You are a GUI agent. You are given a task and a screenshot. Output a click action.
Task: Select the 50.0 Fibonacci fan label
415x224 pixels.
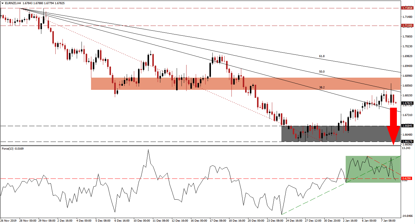coord(322,72)
